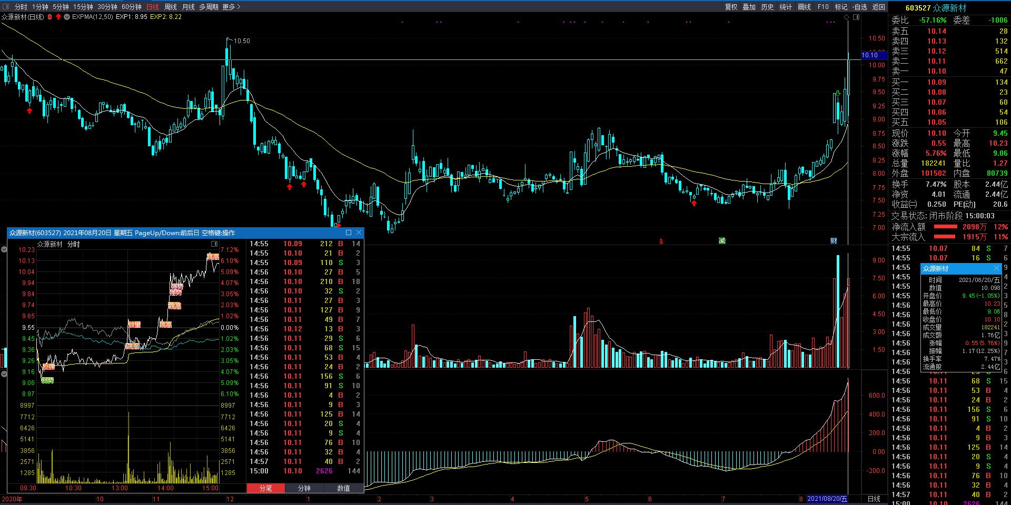Open 多周期 multi-period view

(x=209, y=7)
